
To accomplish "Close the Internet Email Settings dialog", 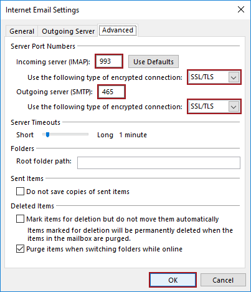I will [241, 9].
